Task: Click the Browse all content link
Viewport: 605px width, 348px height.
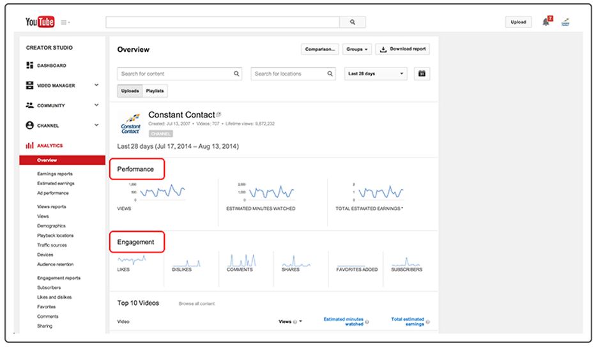Action: pyautogui.click(x=197, y=304)
